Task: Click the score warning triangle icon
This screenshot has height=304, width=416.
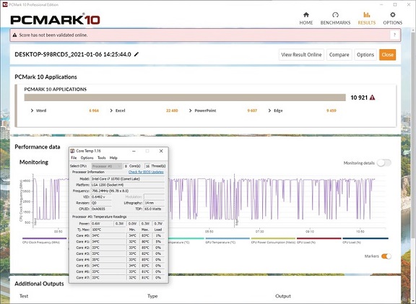Action: pos(372,97)
